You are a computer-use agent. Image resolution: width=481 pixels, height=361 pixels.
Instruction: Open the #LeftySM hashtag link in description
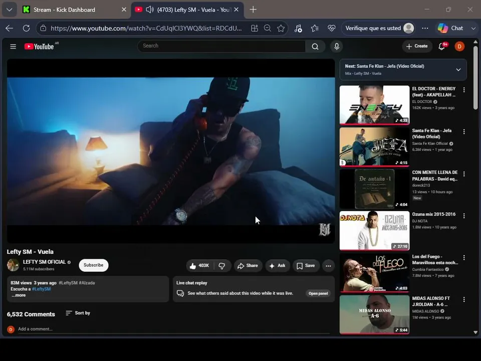pos(41,289)
